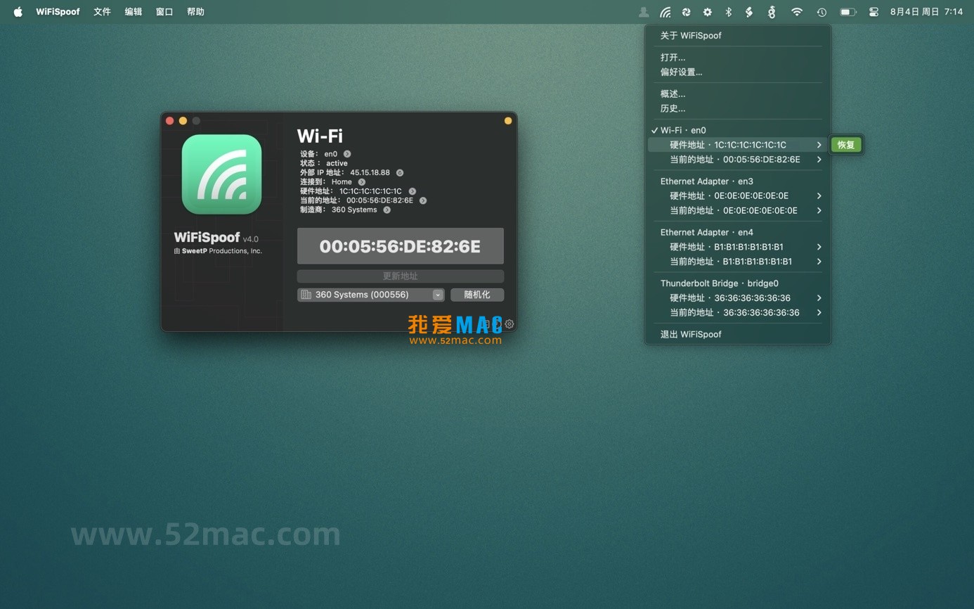Click the Time Machine clock icon
The width and height of the screenshot is (974, 609).
[822, 12]
